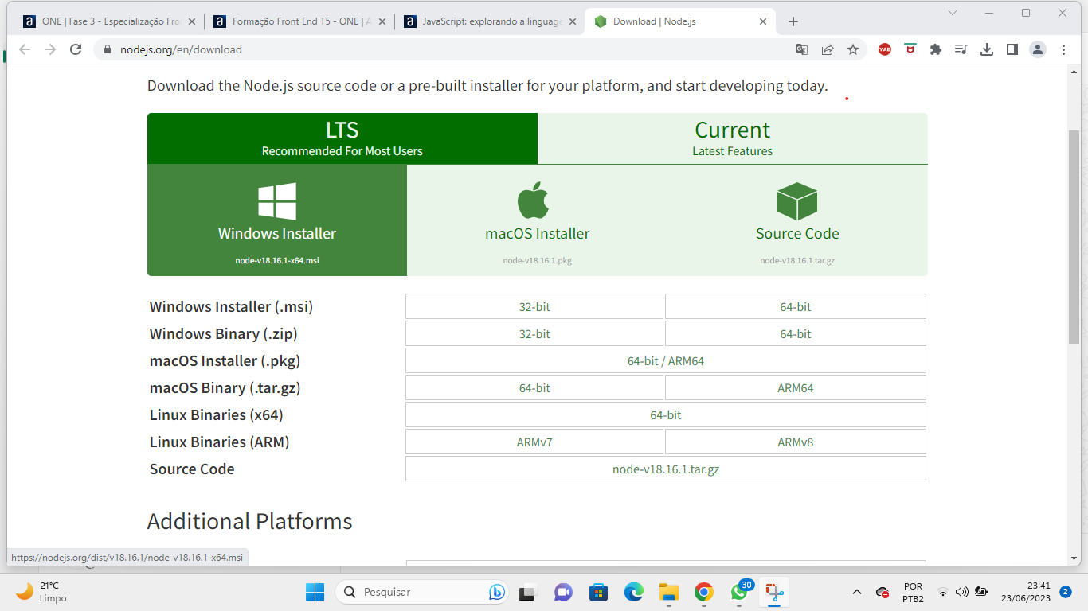Open the media controls playlist icon
The height and width of the screenshot is (611, 1088).
[961, 49]
